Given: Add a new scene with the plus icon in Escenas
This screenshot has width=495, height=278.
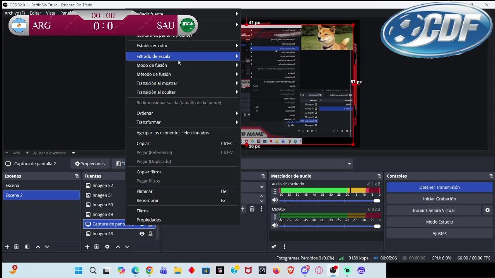Looking at the screenshot, I should pos(7,247).
